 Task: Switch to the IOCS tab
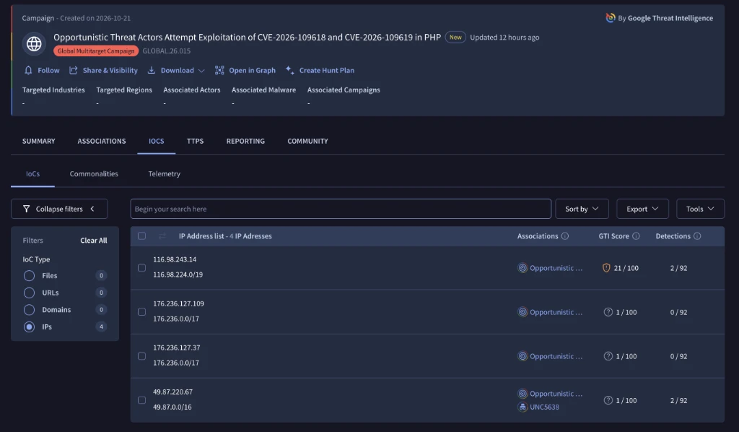(x=157, y=141)
